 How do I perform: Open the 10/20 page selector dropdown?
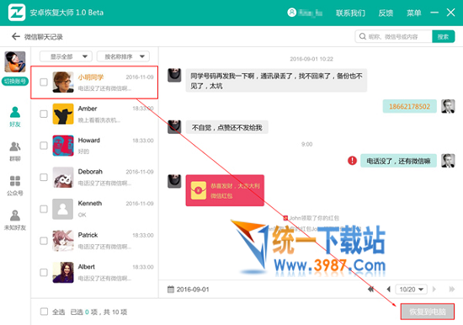click(x=412, y=290)
